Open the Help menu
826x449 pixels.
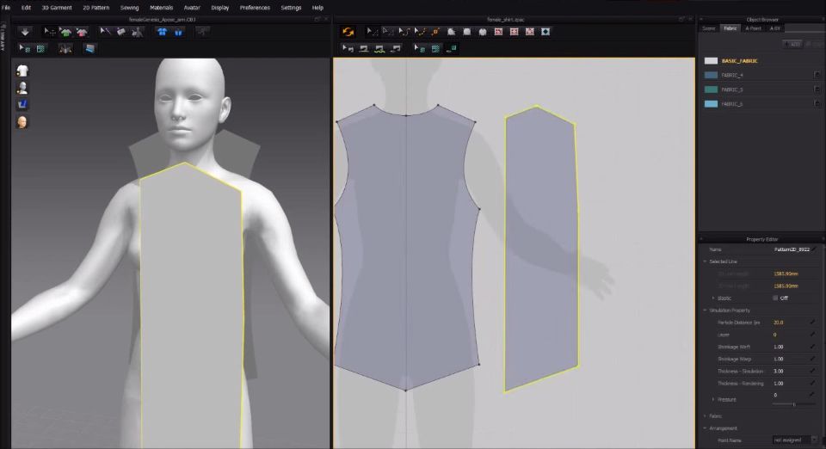[x=317, y=8]
